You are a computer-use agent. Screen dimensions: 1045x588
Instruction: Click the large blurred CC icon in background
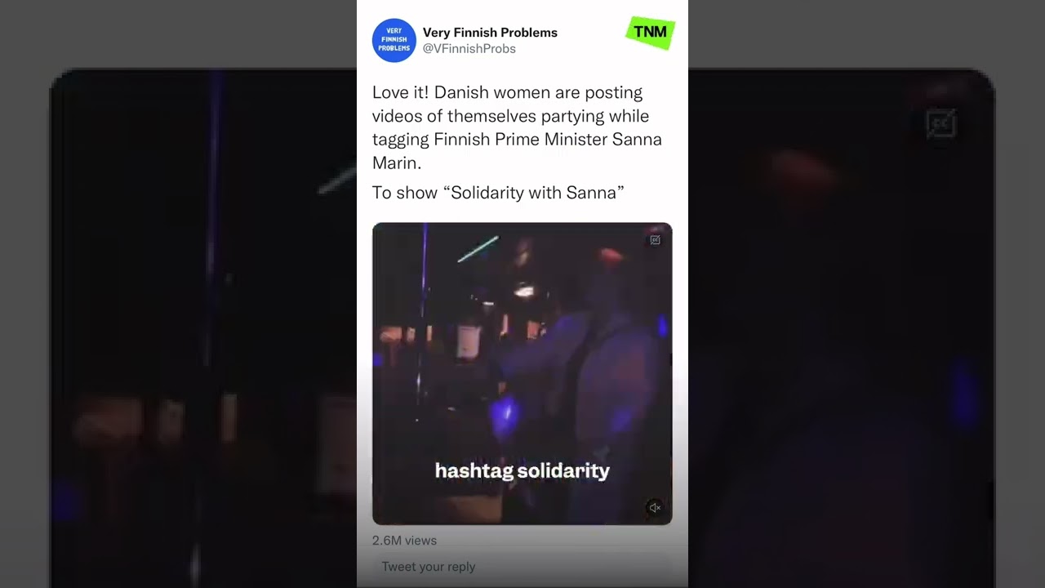pos(941,125)
